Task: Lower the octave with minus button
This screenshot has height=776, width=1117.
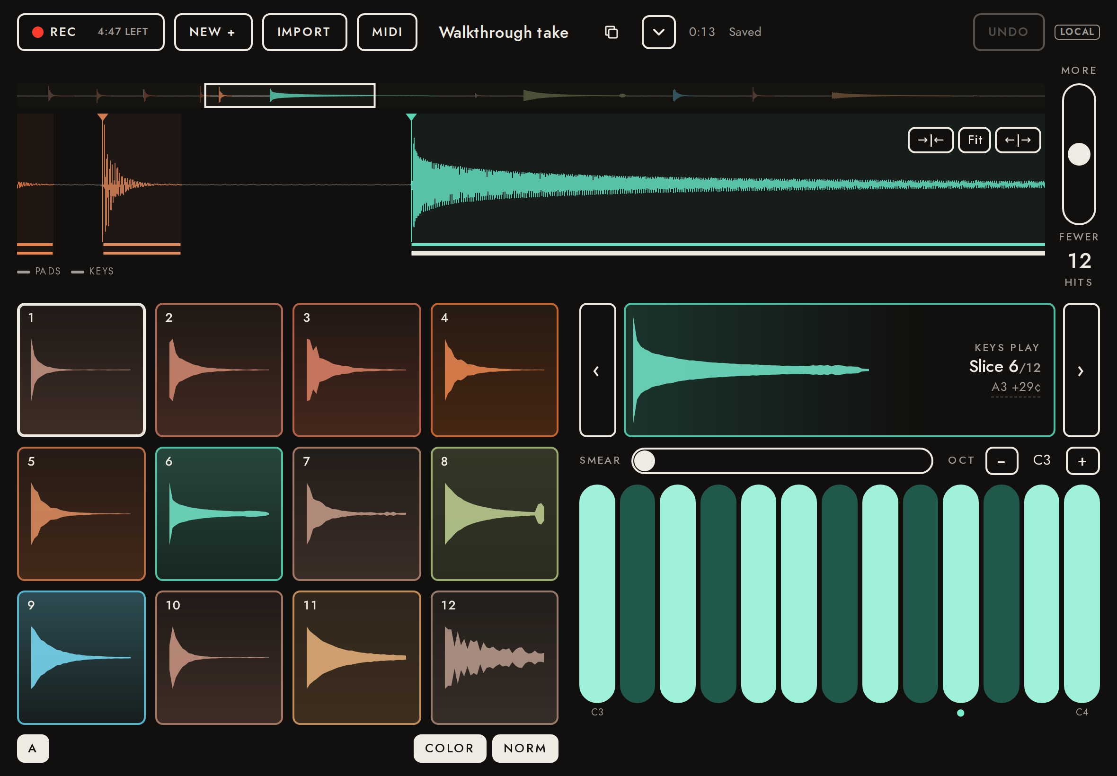Action: pyautogui.click(x=1002, y=461)
